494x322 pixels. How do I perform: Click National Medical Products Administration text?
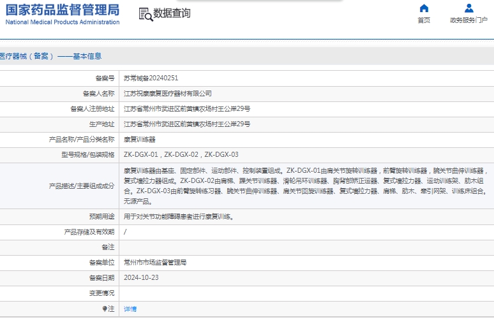point(63,22)
